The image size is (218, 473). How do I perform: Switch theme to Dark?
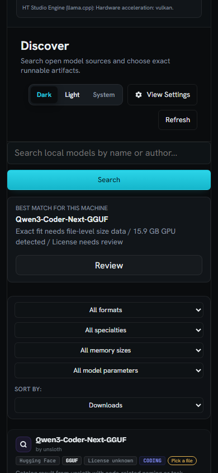(x=44, y=95)
